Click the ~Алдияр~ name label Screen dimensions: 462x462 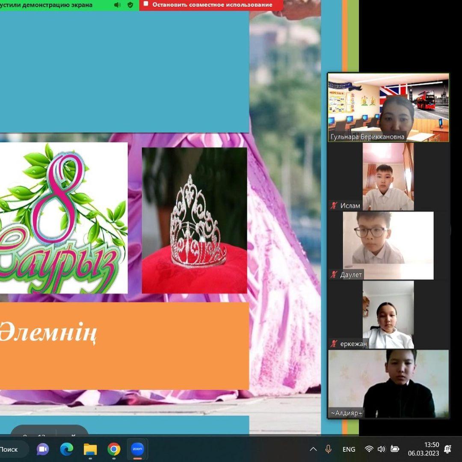[346, 413]
